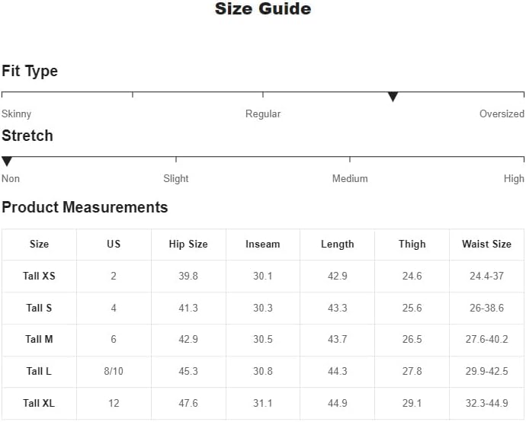526x422 pixels.
Task: Click the Oversized fit label
Action: click(x=502, y=114)
